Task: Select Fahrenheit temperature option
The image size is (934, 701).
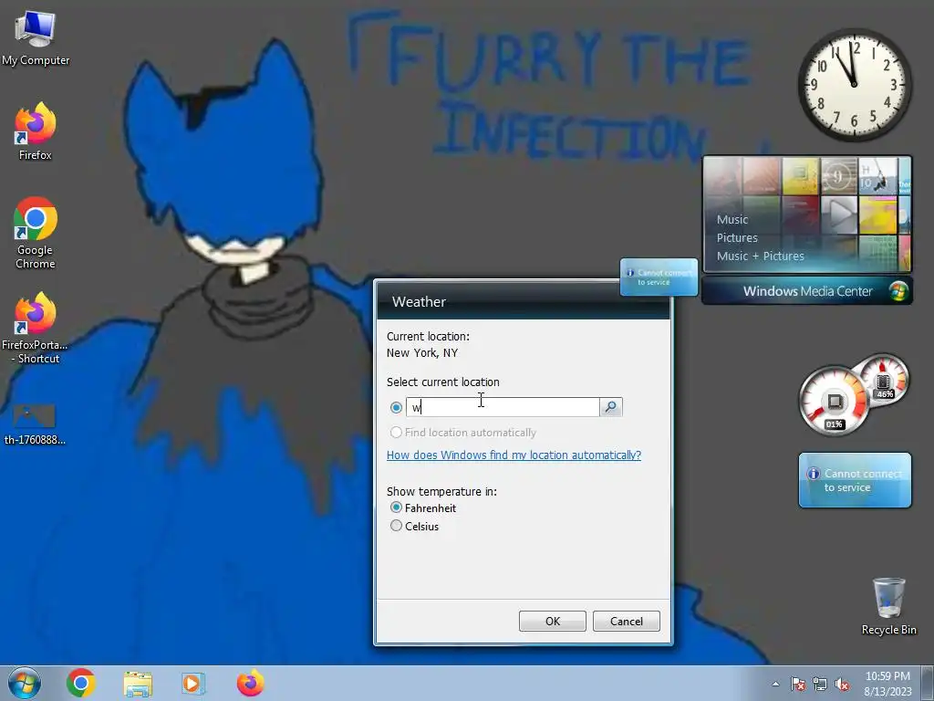Action: point(396,507)
